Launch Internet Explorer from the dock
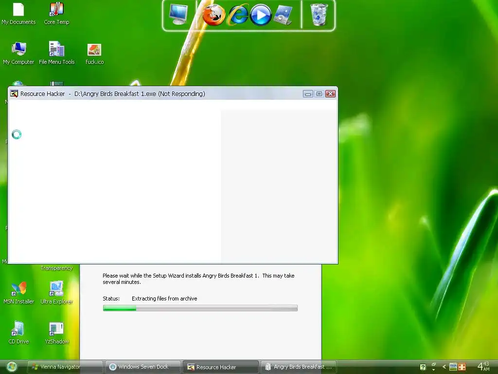Viewport: 498px width, 374px height. coord(238,15)
